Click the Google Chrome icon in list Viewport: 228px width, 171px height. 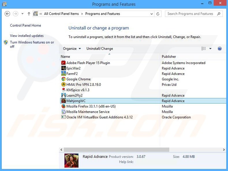pos(63,79)
